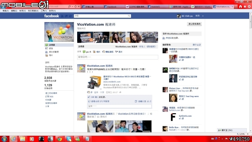The image size is (252, 142).
Task: Click the VICO-DS1 product box thumbnail
Action: pos(94,82)
